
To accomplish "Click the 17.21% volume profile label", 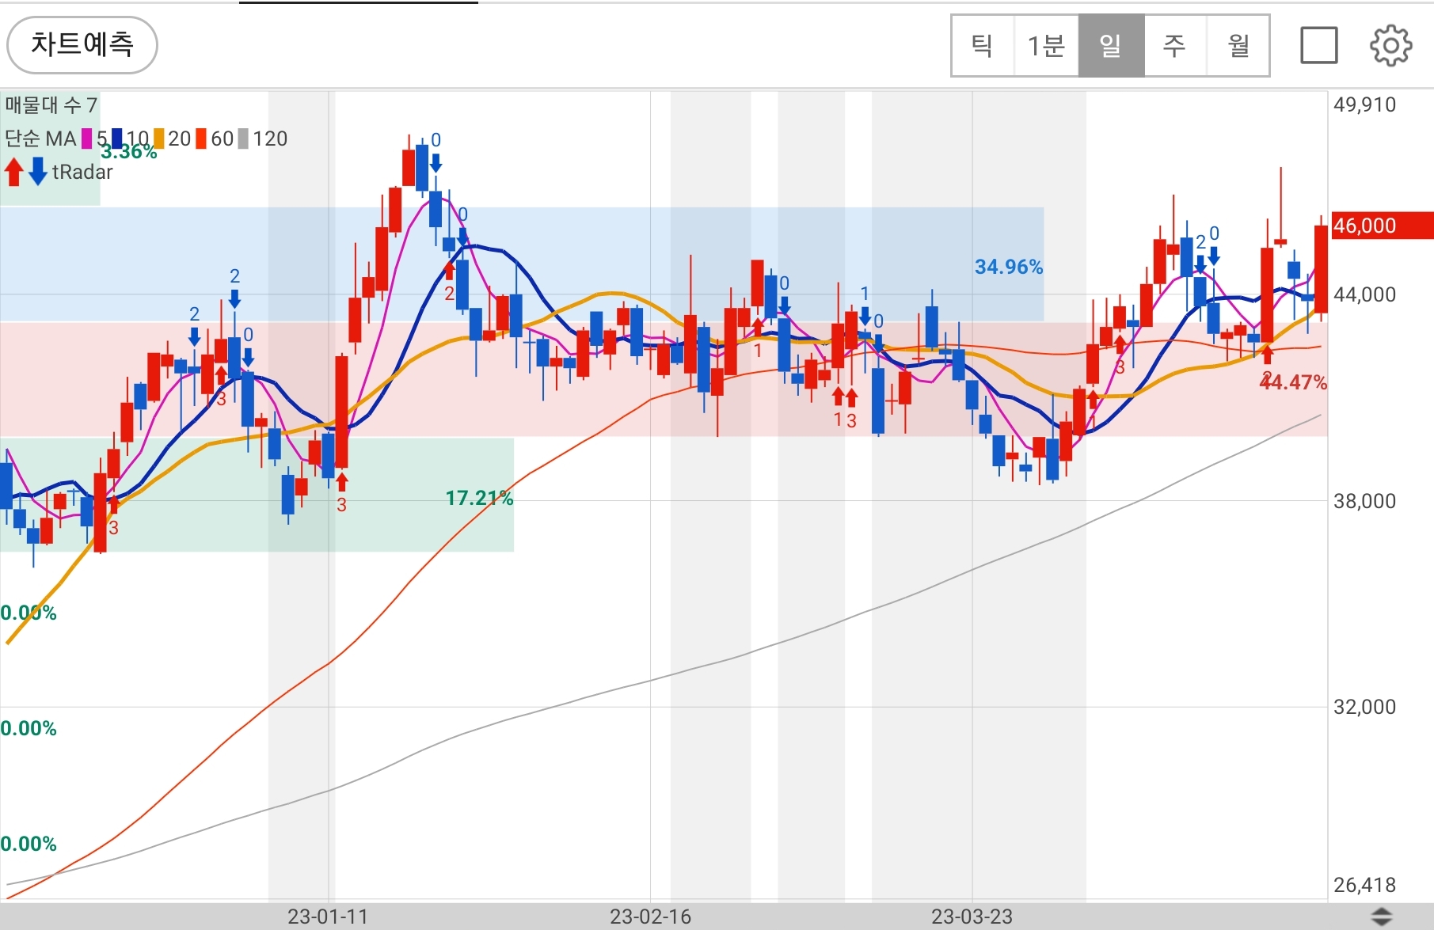I will click(479, 498).
